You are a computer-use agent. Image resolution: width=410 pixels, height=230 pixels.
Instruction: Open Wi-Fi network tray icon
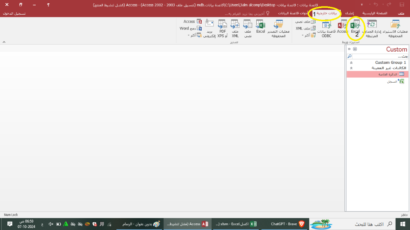tap(109, 224)
